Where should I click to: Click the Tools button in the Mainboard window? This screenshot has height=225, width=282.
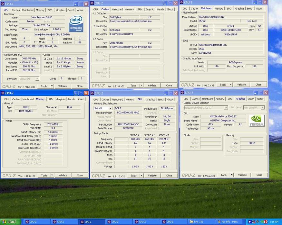[223, 85]
